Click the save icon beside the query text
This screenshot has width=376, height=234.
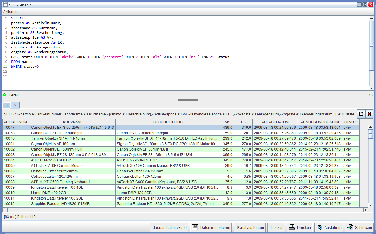(361, 114)
